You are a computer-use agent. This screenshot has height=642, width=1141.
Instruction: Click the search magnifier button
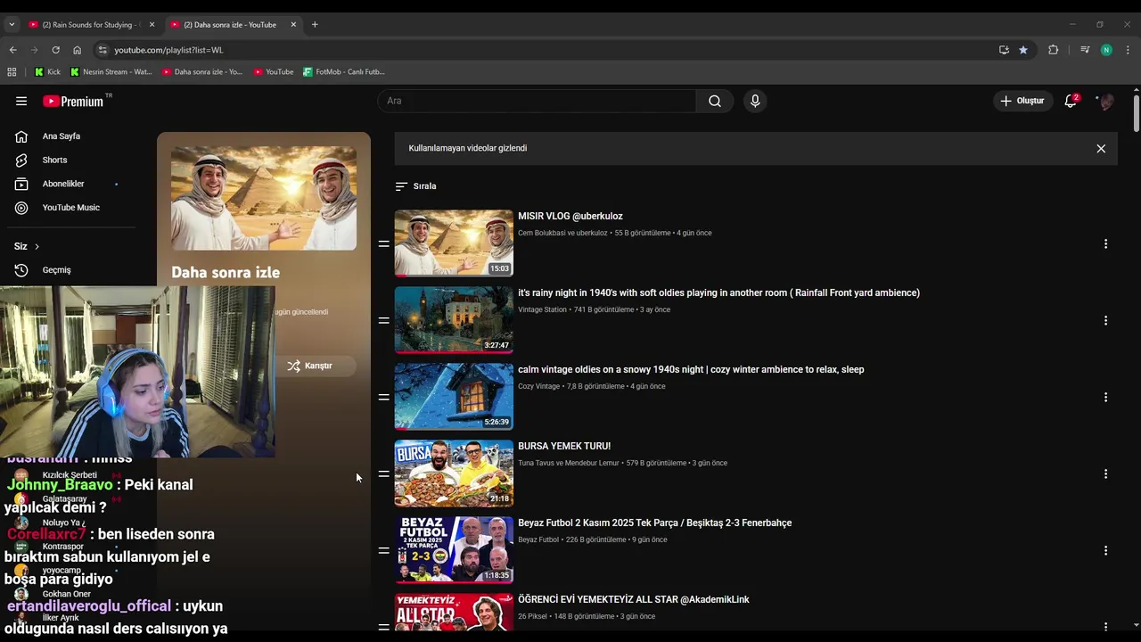point(715,101)
